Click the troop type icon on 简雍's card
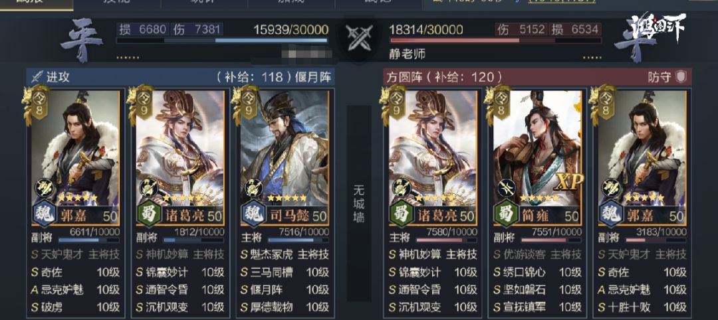The width and height of the screenshot is (718, 320). [x=506, y=187]
